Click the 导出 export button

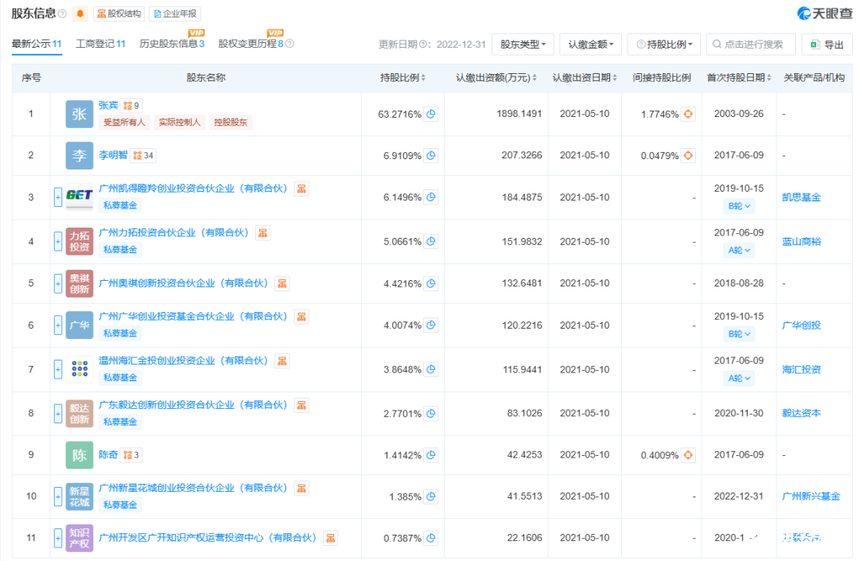click(x=827, y=45)
